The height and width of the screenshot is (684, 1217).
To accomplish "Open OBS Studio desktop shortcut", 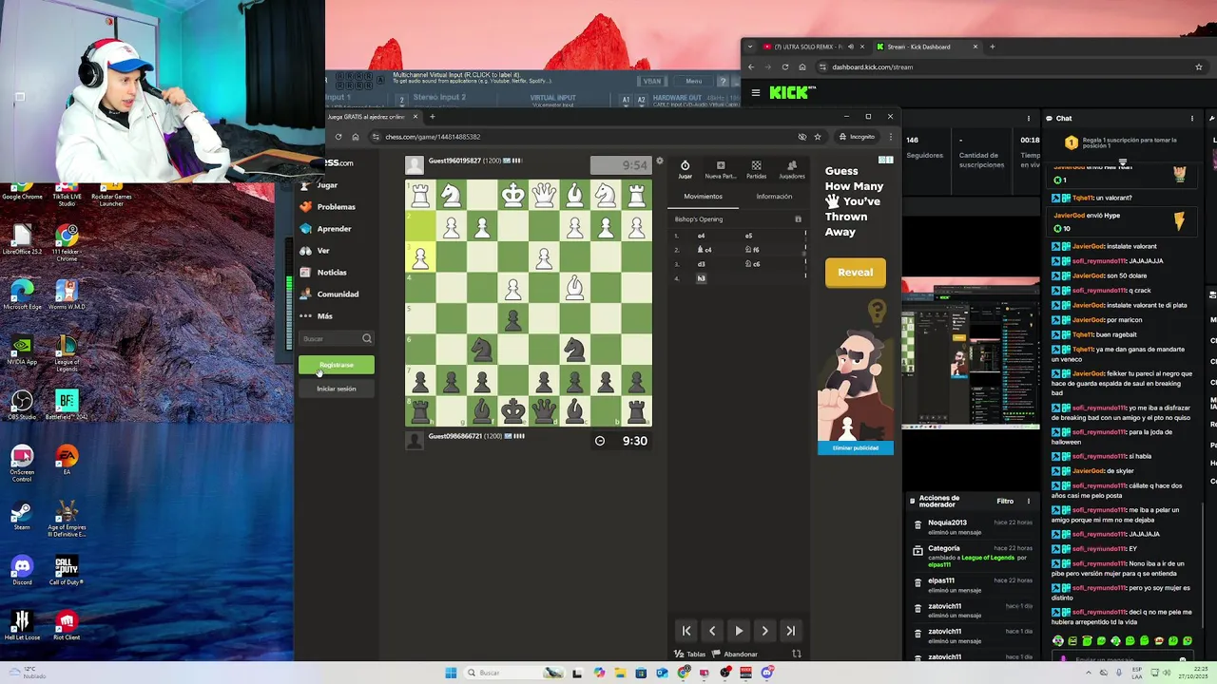I will (x=21, y=406).
